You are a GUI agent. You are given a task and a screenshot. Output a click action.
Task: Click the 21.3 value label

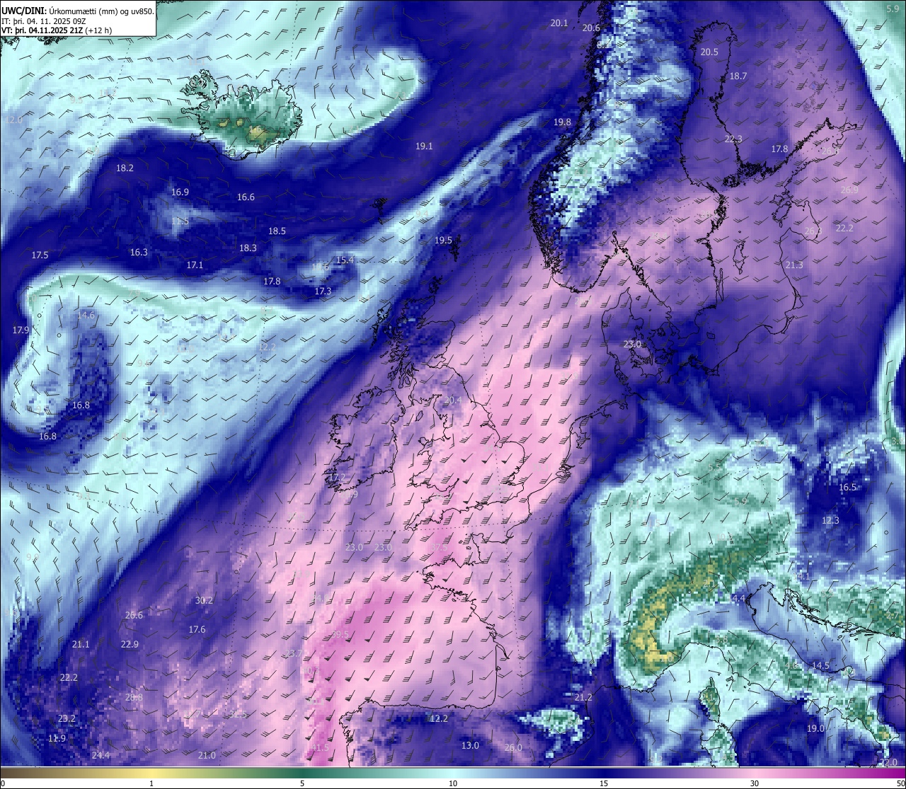[794, 265]
